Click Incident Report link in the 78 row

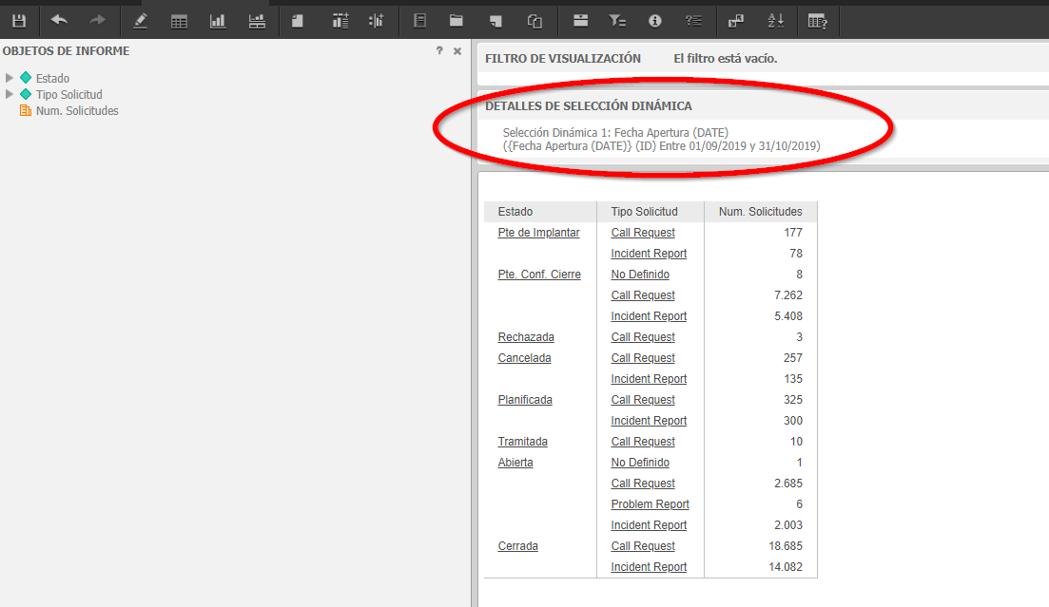pos(649,254)
